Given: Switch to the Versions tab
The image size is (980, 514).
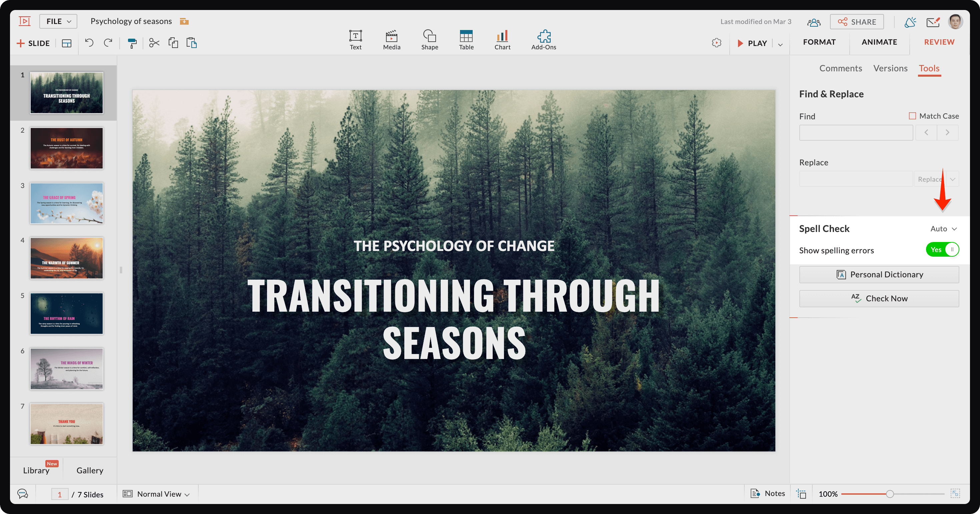Looking at the screenshot, I should tap(891, 68).
